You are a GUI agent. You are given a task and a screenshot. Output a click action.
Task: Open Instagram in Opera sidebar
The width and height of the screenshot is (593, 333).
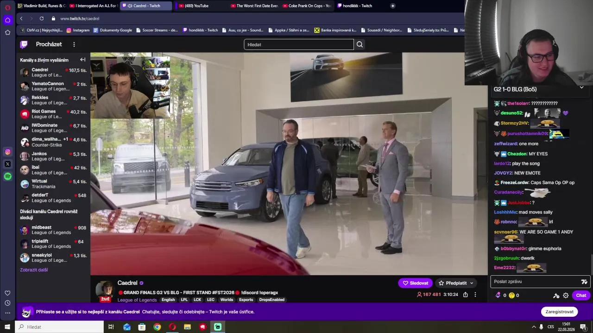tap(7, 152)
